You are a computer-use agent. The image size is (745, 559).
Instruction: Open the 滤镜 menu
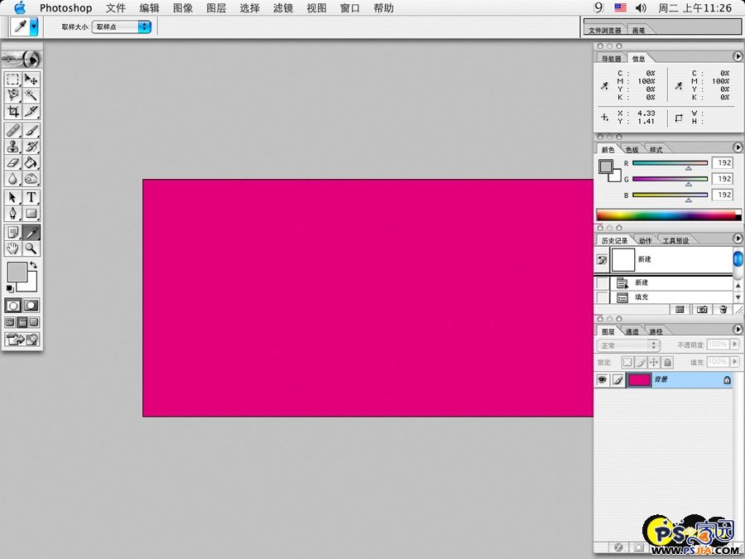[x=284, y=8]
